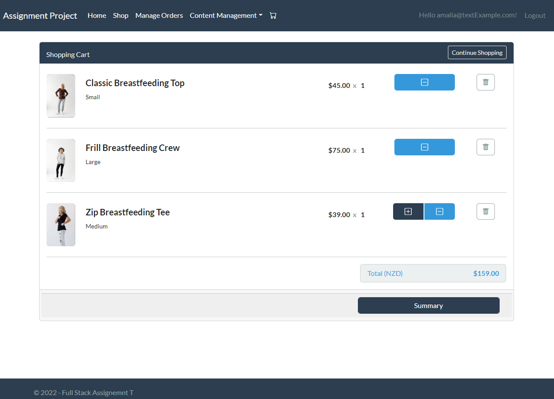Open the Classic Breastfeeding Top product thumbnail
This screenshot has height=399, width=554.
[61, 95]
